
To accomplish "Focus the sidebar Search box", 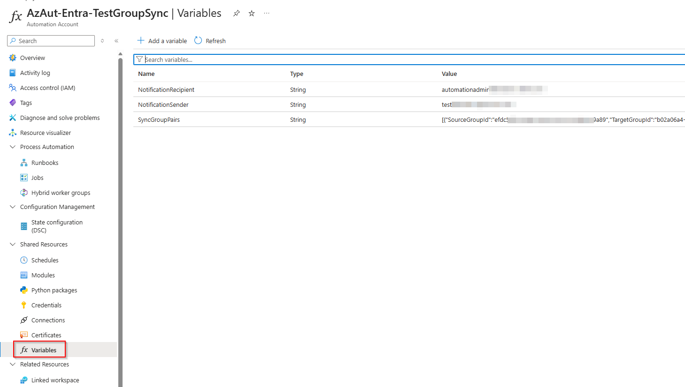I will [51, 41].
